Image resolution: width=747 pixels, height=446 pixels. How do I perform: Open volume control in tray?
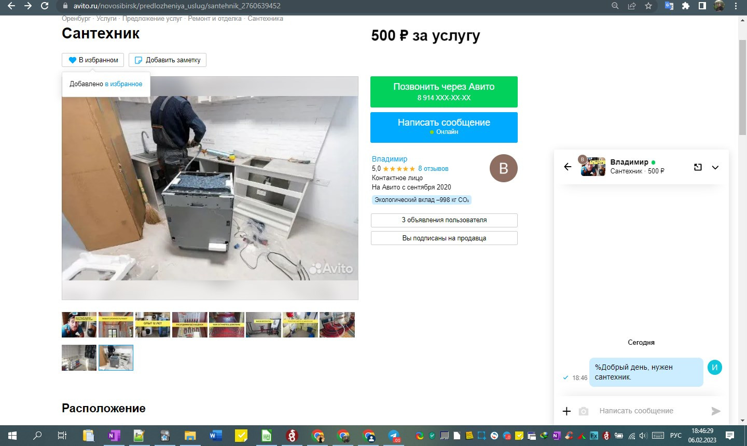coord(643,436)
